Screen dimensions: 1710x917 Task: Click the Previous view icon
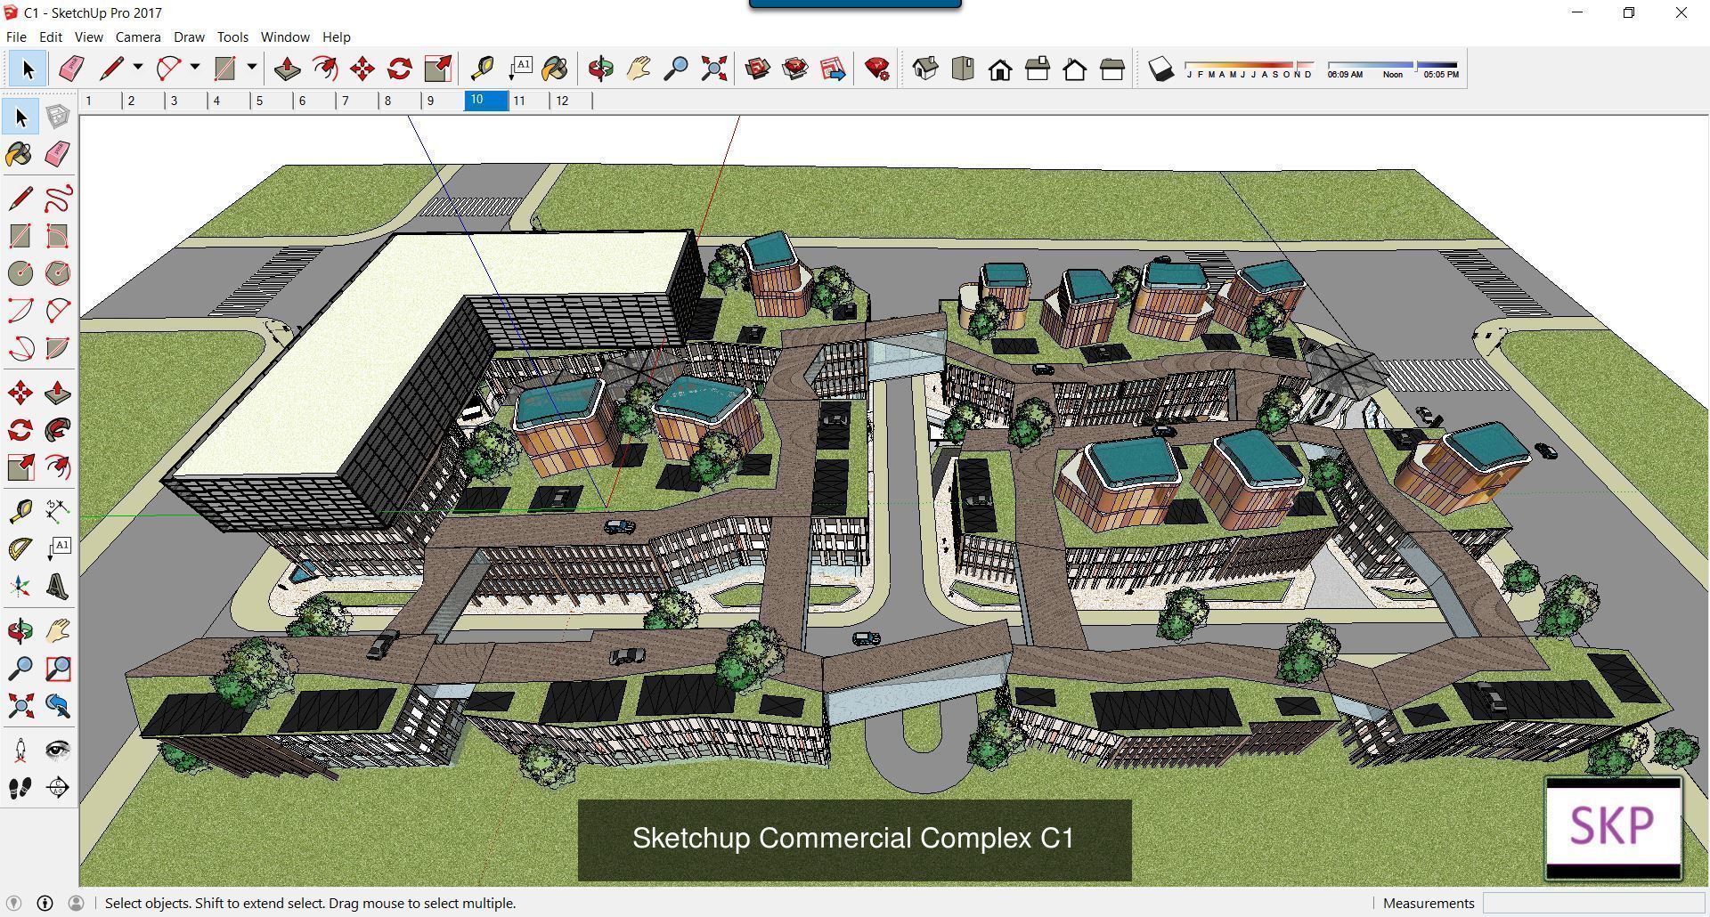(58, 706)
